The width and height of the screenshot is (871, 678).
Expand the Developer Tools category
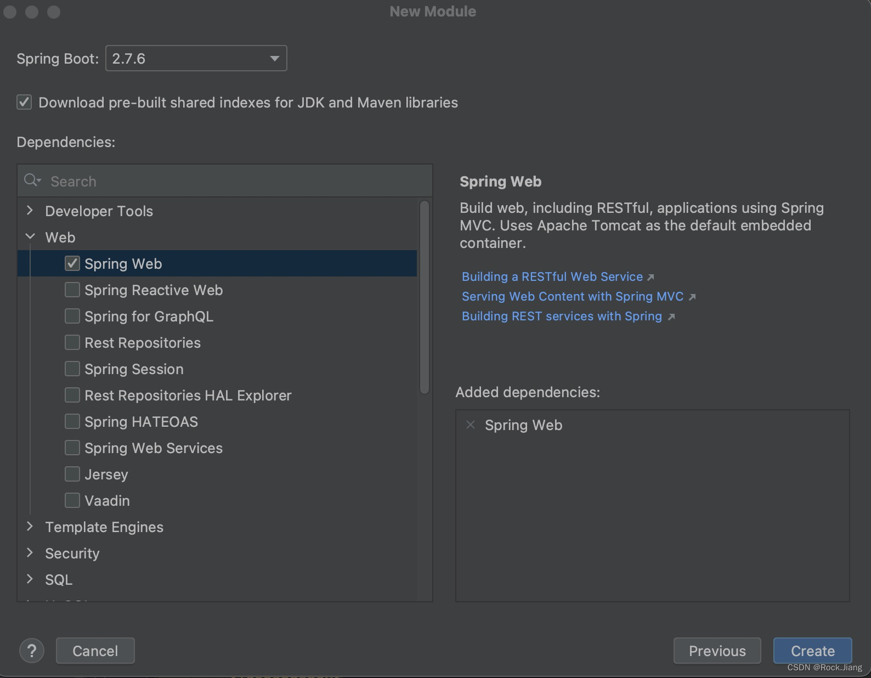30,211
